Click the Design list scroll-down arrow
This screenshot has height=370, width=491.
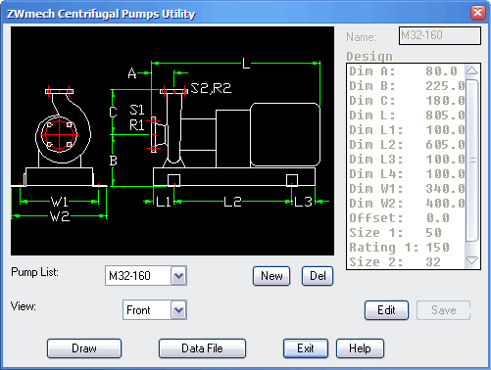pyautogui.click(x=472, y=261)
